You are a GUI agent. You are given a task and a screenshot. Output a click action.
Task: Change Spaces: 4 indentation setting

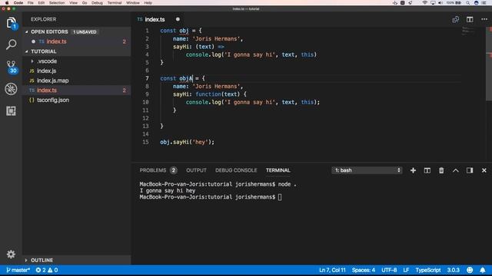pos(364,270)
